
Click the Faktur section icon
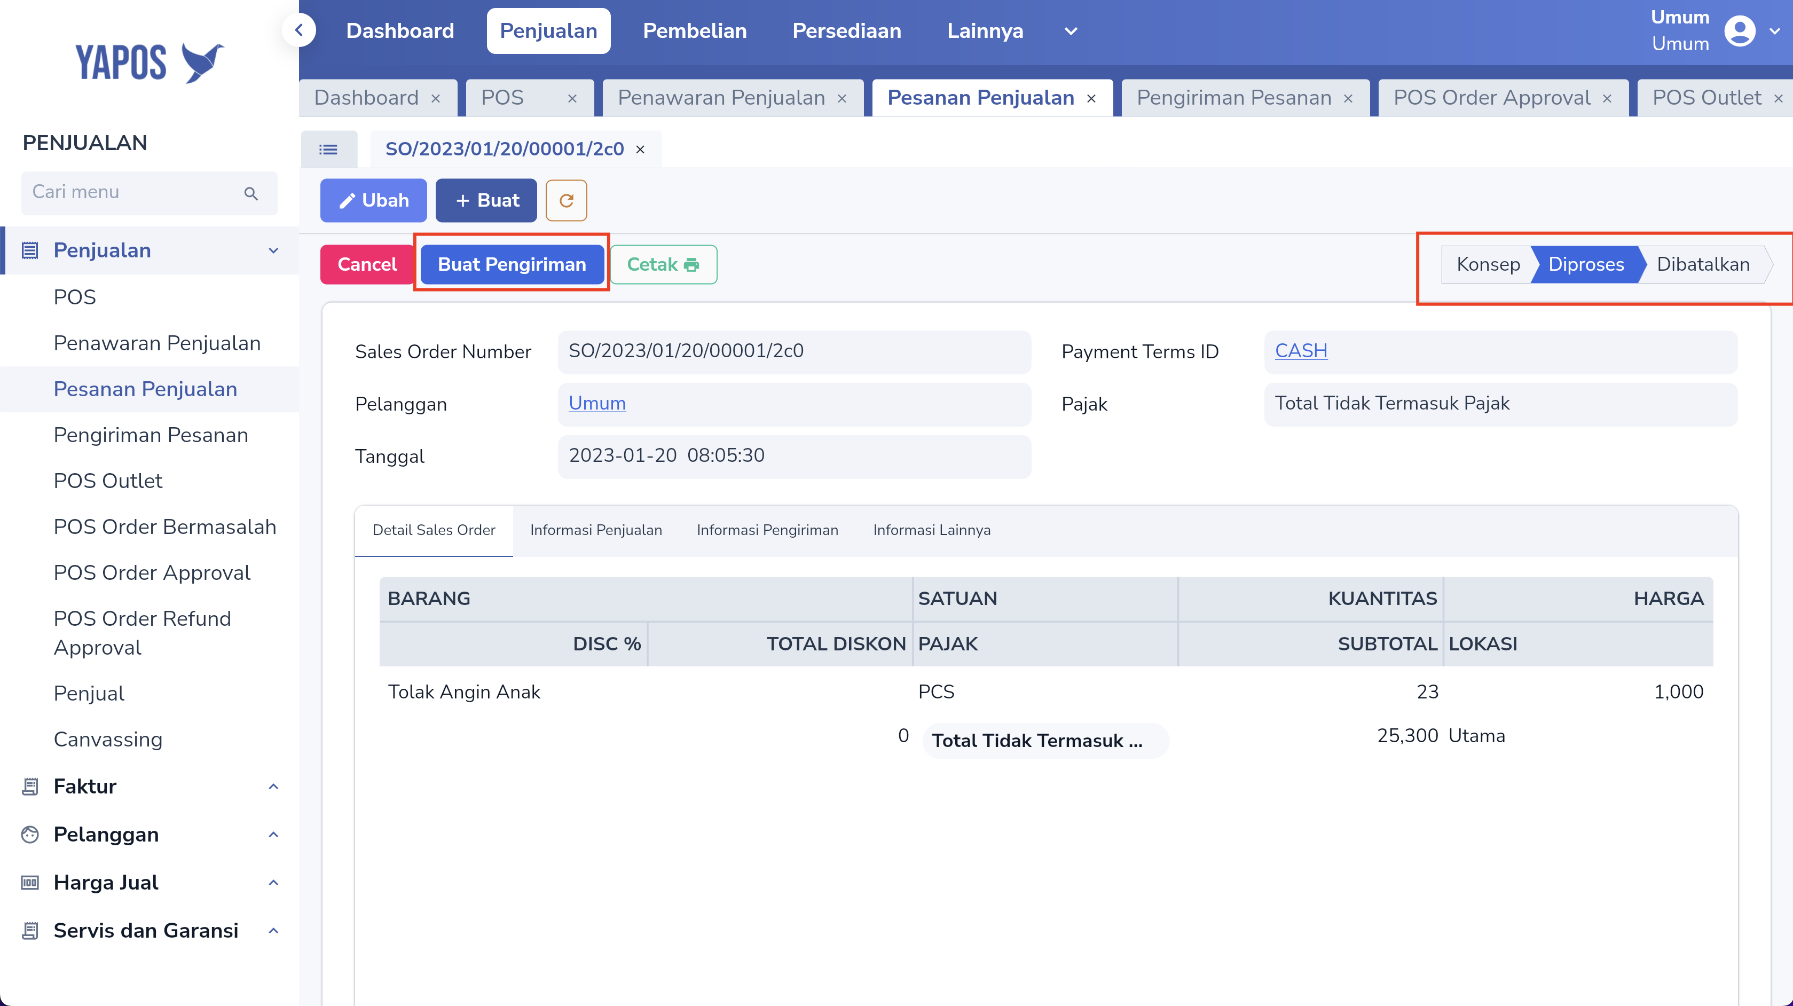pos(30,786)
